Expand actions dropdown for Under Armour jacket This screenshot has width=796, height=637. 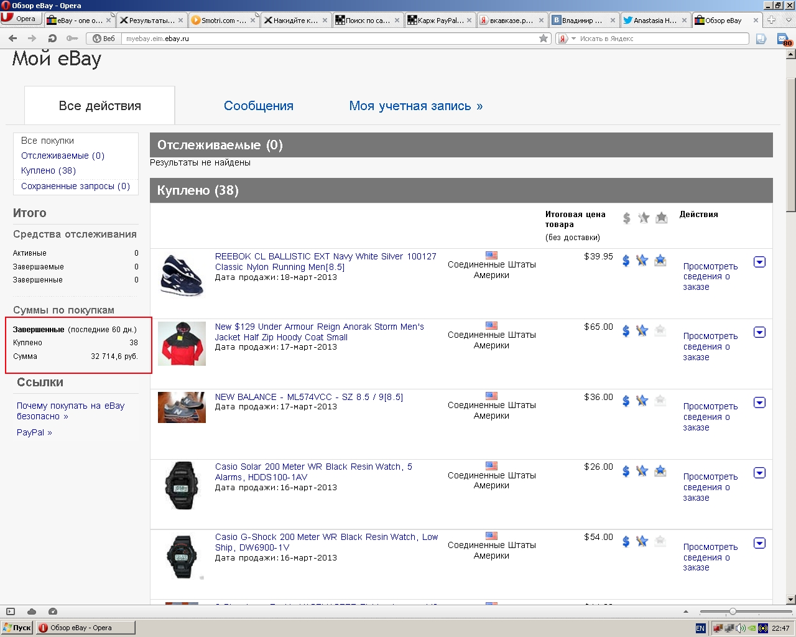759,332
